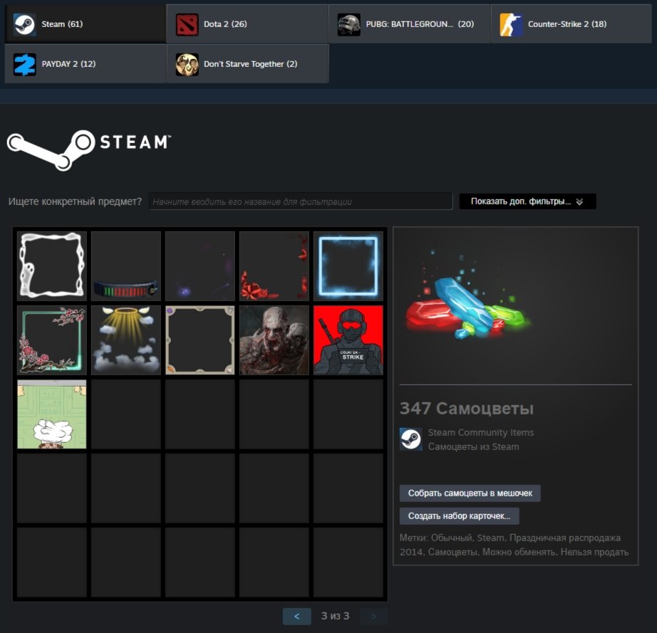Open the Steam Community Items game icon
Screen dimensions: 657x633
click(x=410, y=439)
